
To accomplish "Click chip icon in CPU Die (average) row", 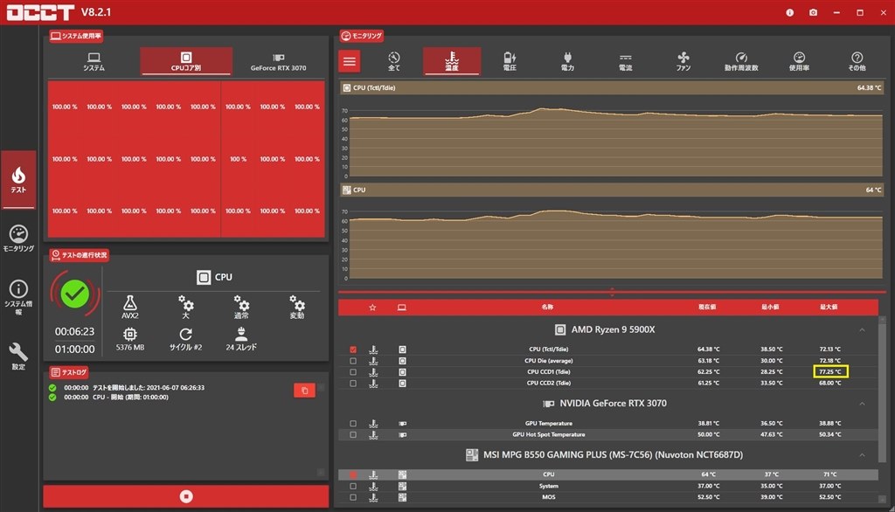I will (402, 361).
